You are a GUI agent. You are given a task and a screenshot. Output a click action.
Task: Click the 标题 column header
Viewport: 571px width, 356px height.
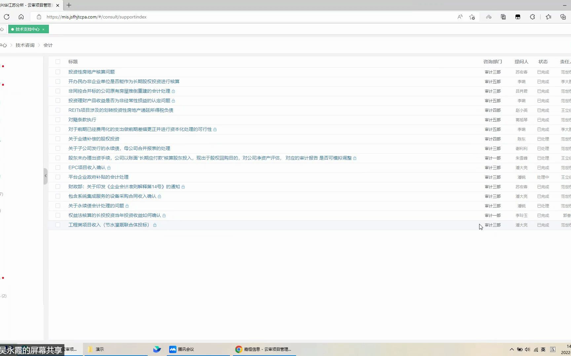point(73,62)
